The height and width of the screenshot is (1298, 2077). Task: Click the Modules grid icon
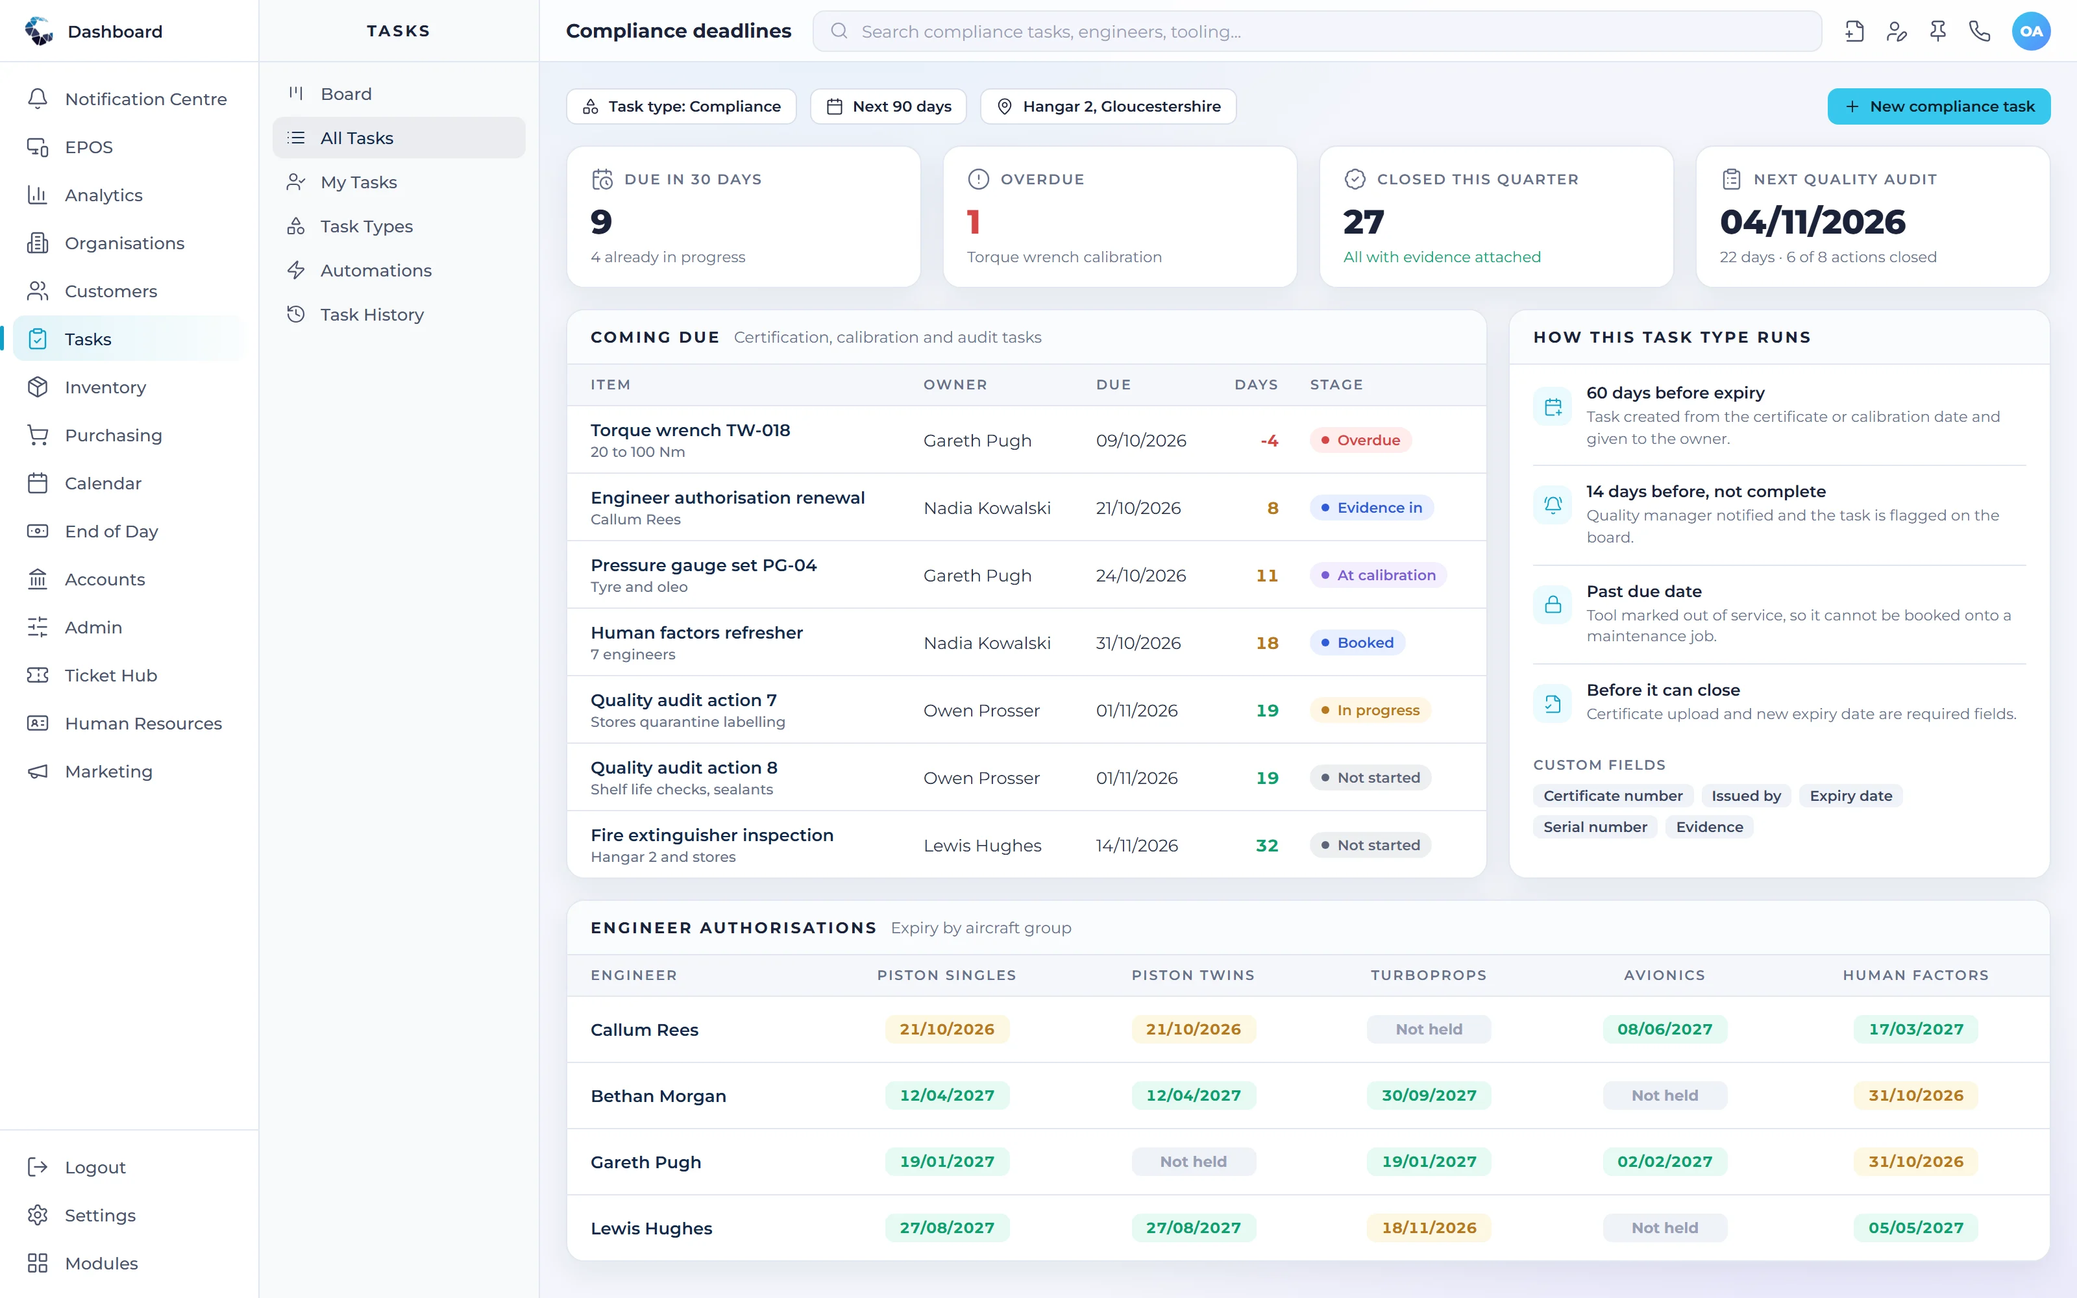pyautogui.click(x=37, y=1263)
